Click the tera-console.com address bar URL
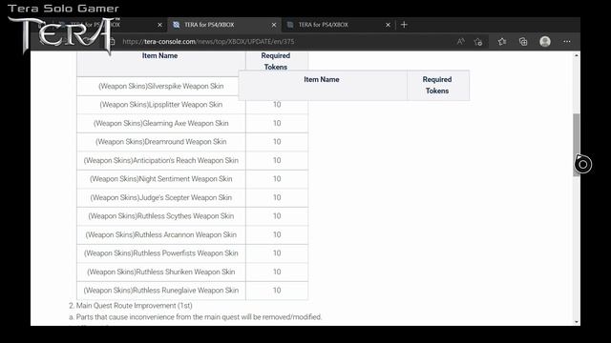This screenshot has width=611, height=343. [x=208, y=42]
